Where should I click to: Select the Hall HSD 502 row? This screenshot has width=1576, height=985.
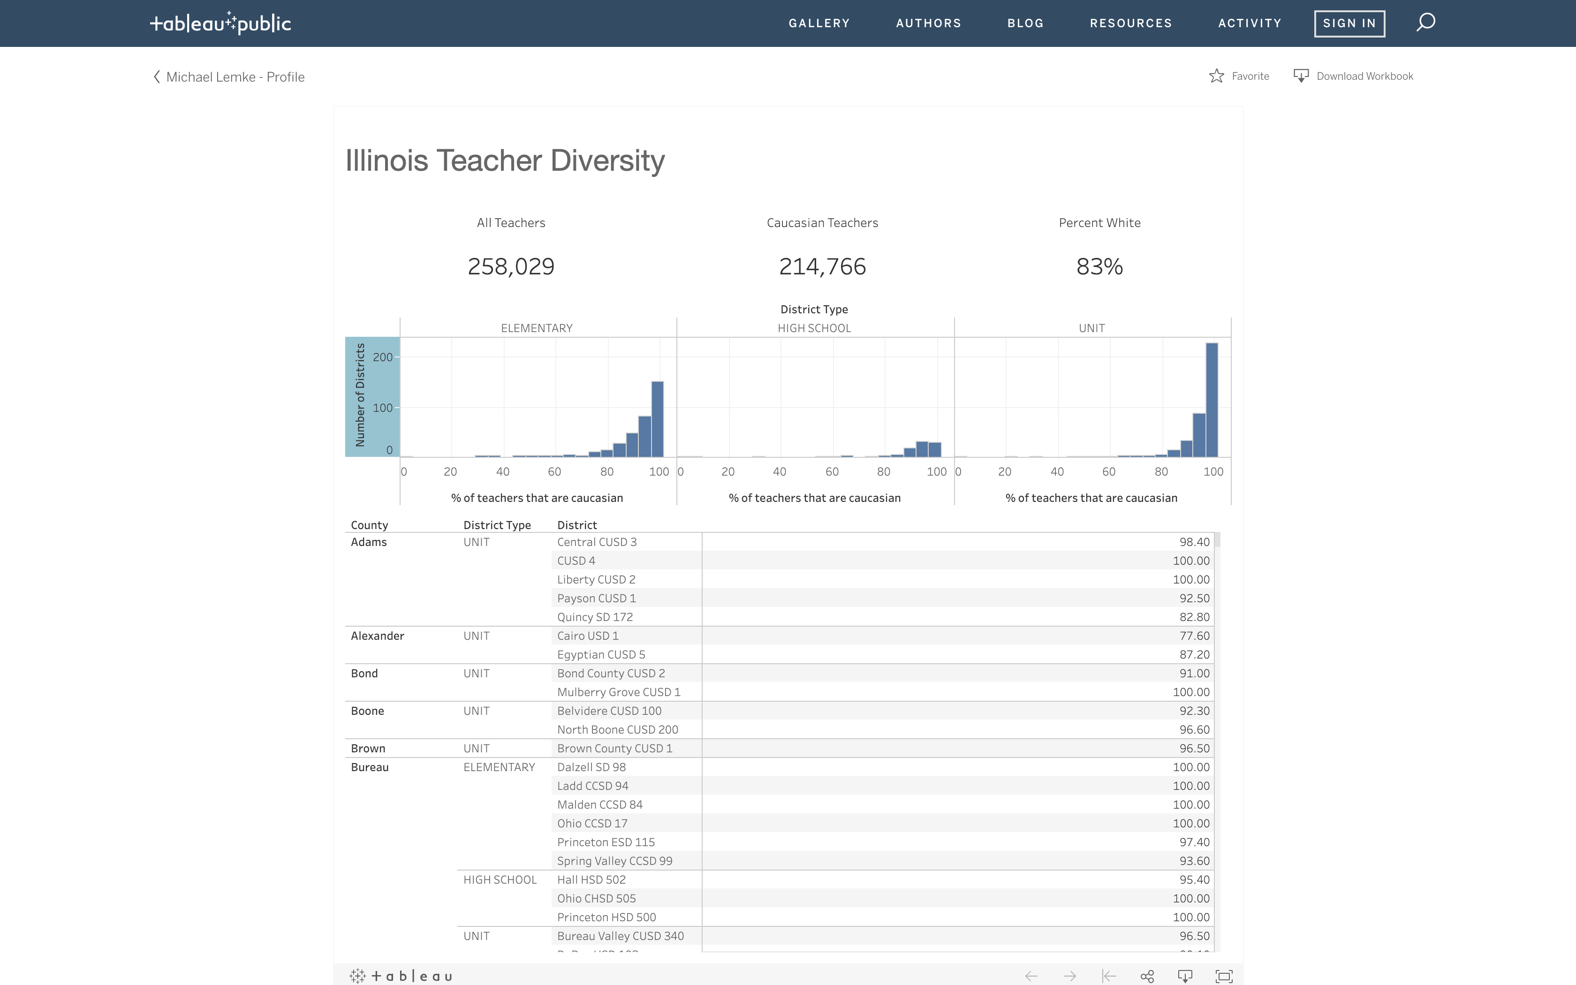pos(591,879)
